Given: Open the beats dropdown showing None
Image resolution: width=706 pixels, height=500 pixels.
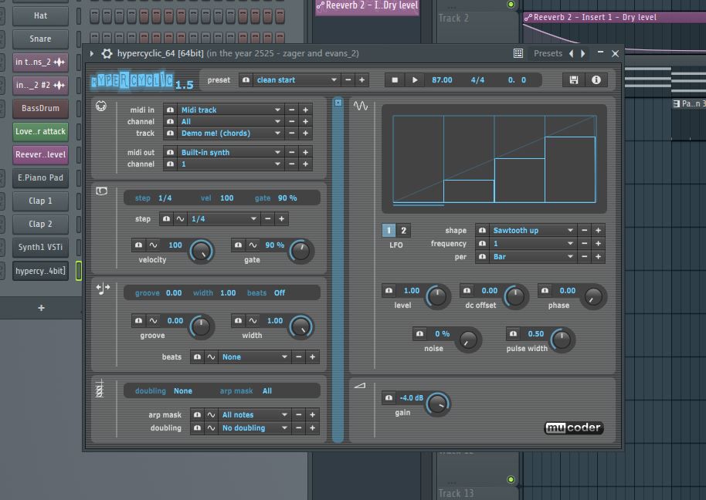Looking at the screenshot, I should (x=254, y=357).
